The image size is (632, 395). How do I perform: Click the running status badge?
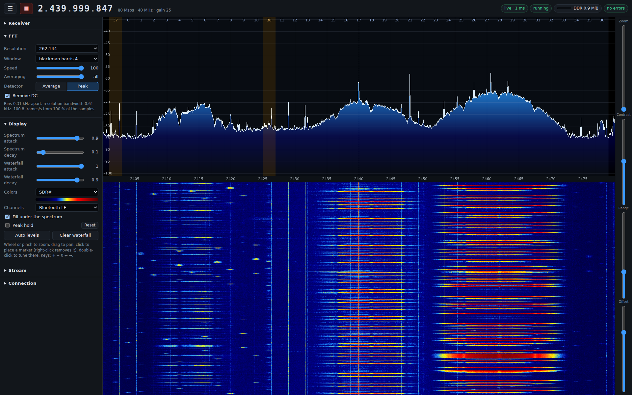point(541,8)
